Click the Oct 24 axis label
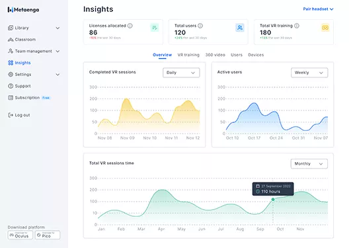Image resolution: width=349 pixels, height=248 pixels. tap(276, 138)
